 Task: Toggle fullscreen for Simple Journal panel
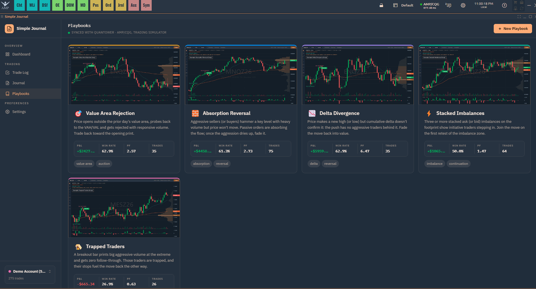tap(519, 17)
